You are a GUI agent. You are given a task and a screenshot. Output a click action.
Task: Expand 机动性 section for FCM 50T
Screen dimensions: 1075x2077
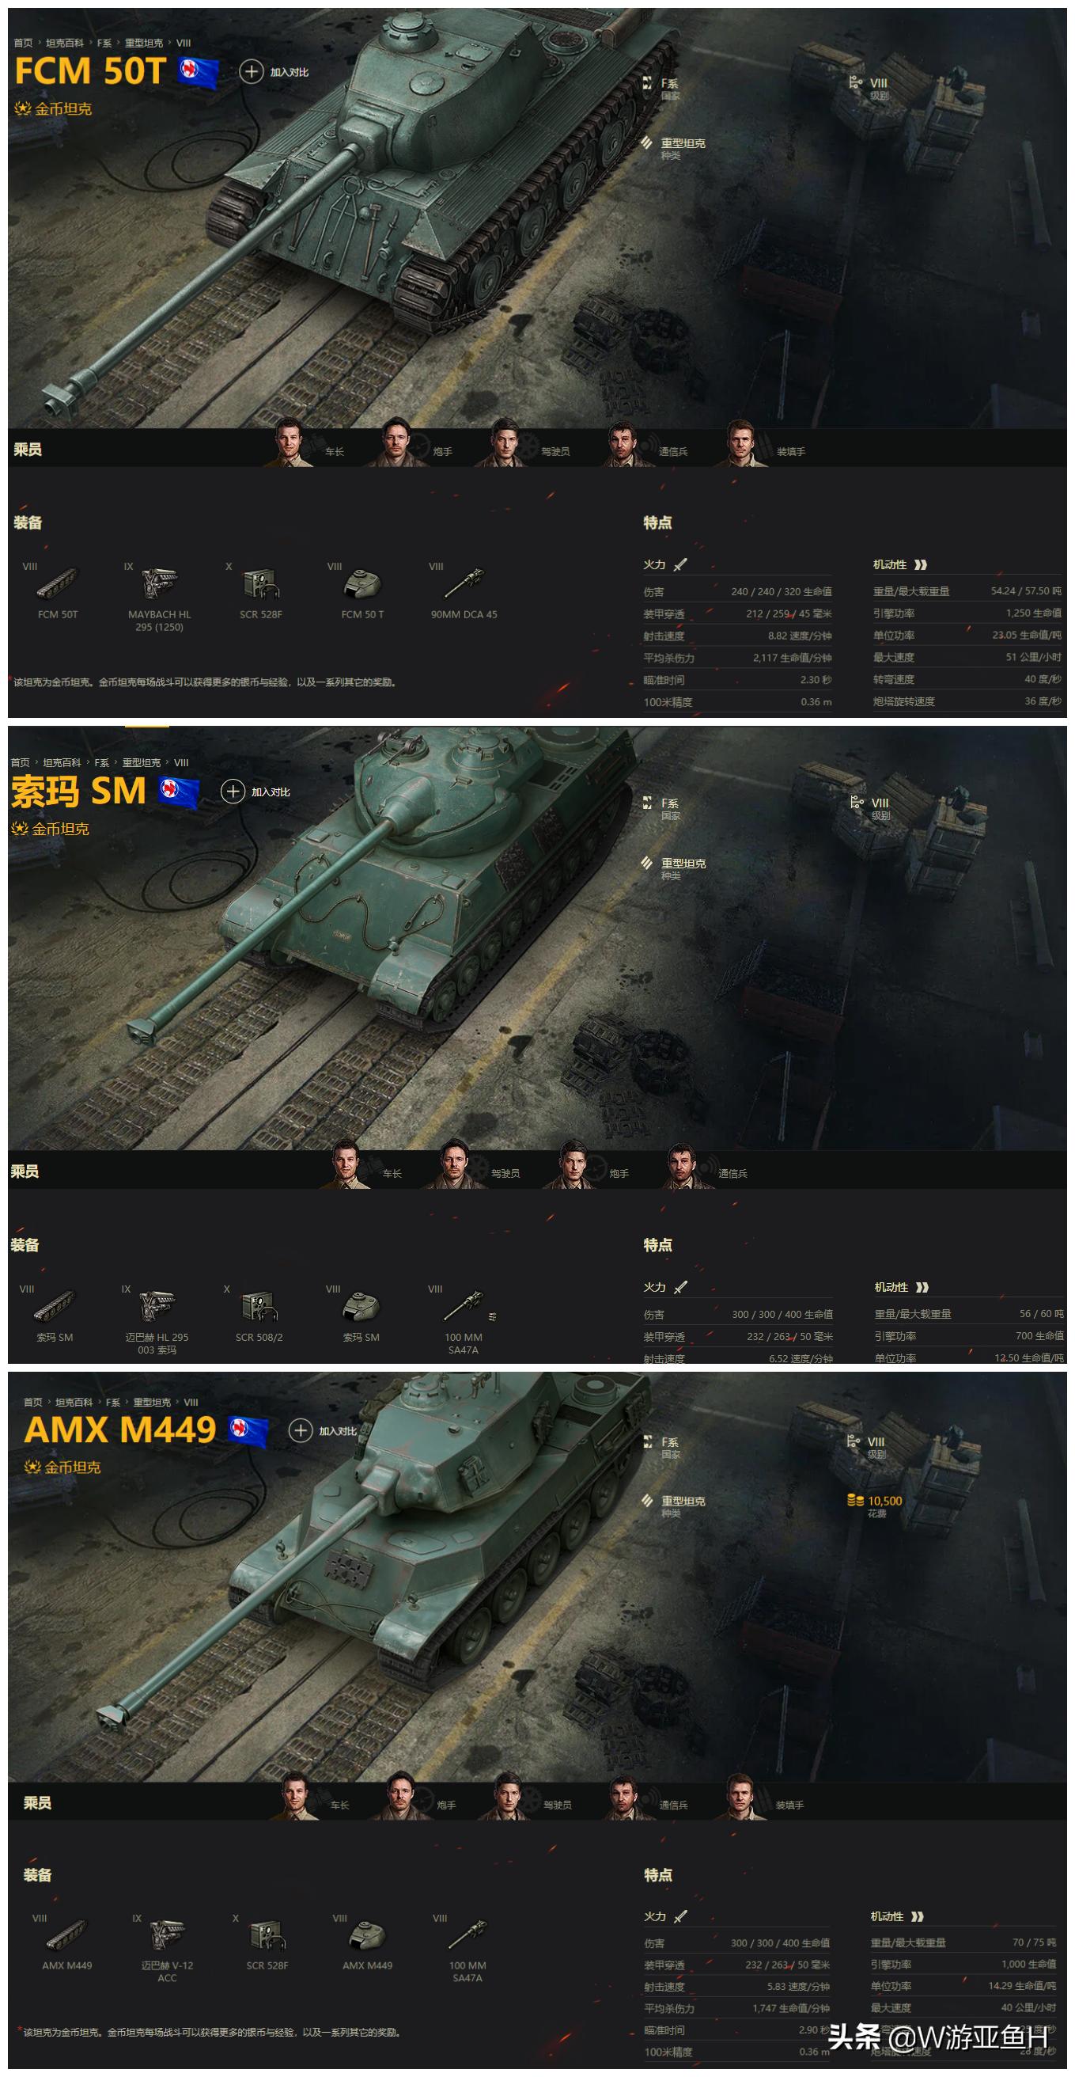(899, 564)
